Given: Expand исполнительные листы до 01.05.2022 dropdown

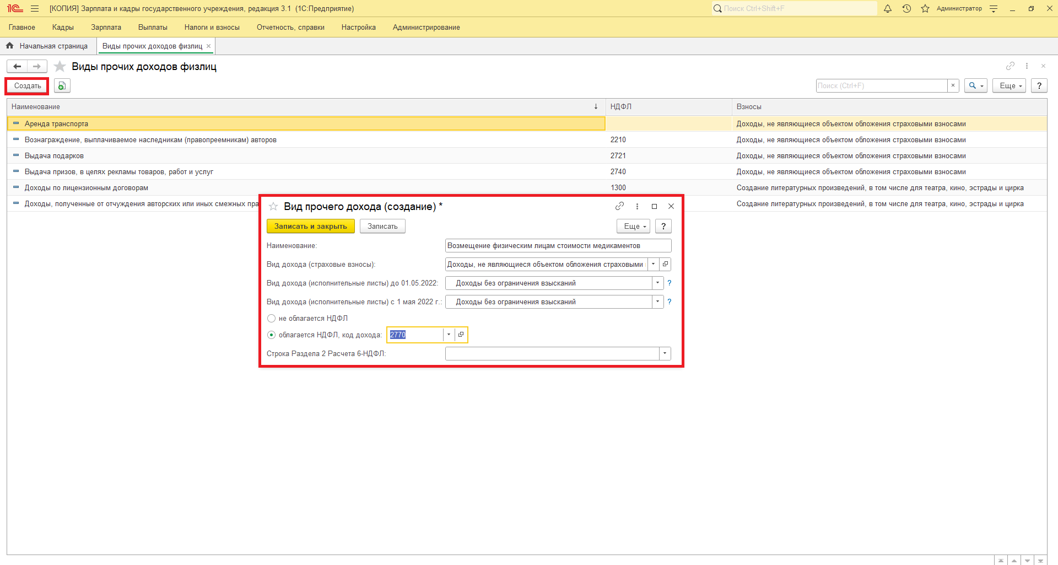Looking at the screenshot, I should point(657,283).
